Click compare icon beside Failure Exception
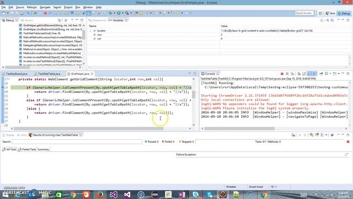 [x=346, y=155]
